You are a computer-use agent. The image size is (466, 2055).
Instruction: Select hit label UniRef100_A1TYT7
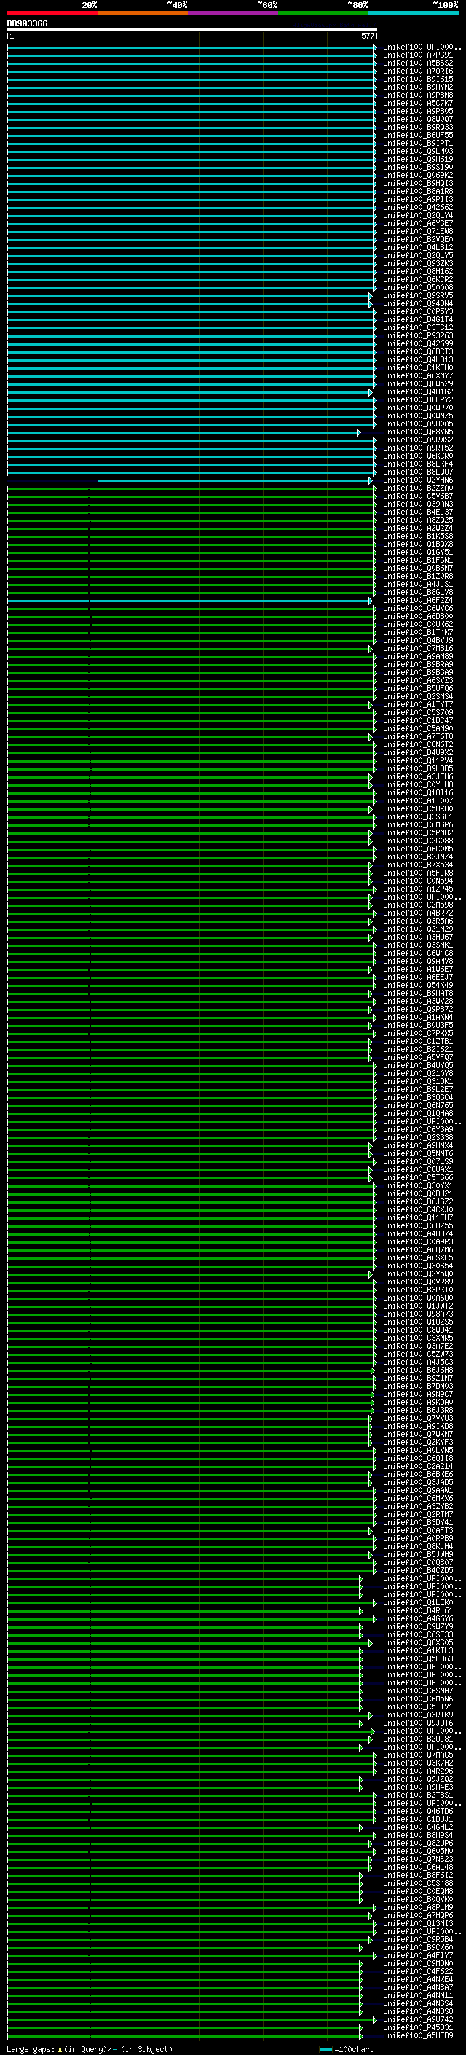click(418, 705)
